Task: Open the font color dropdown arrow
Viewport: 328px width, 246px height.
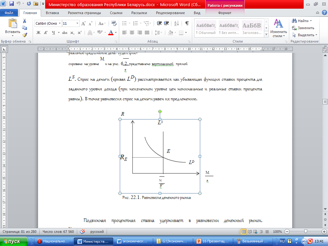Action: coord(116,33)
